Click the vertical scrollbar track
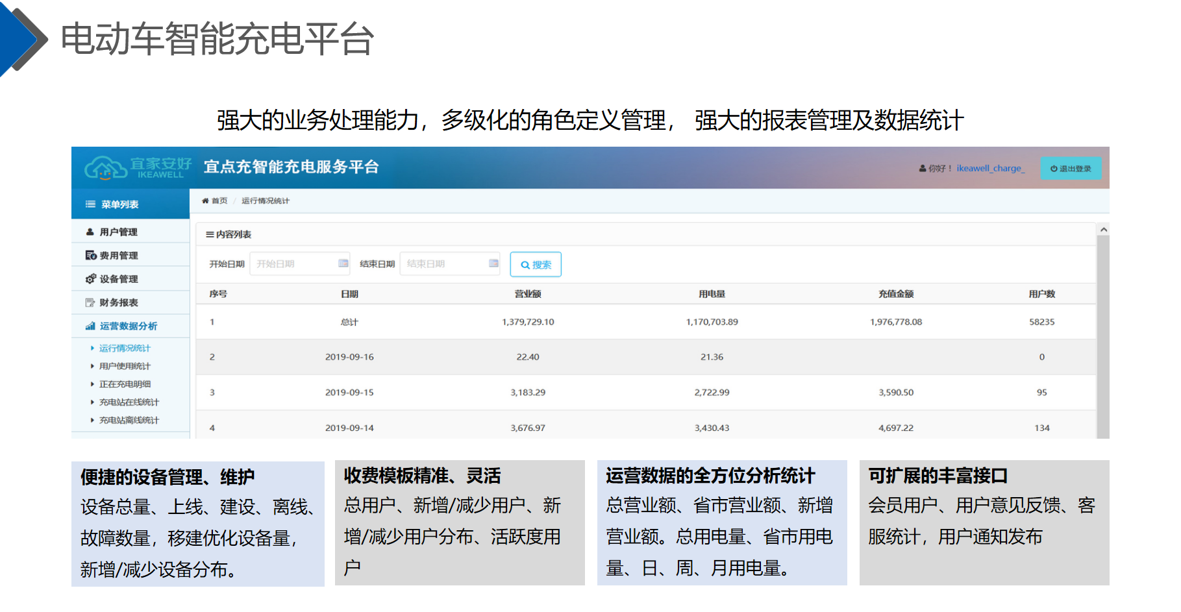This screenshot has width=1181, height=612. pyautogui.click(x=1103, y=337)
